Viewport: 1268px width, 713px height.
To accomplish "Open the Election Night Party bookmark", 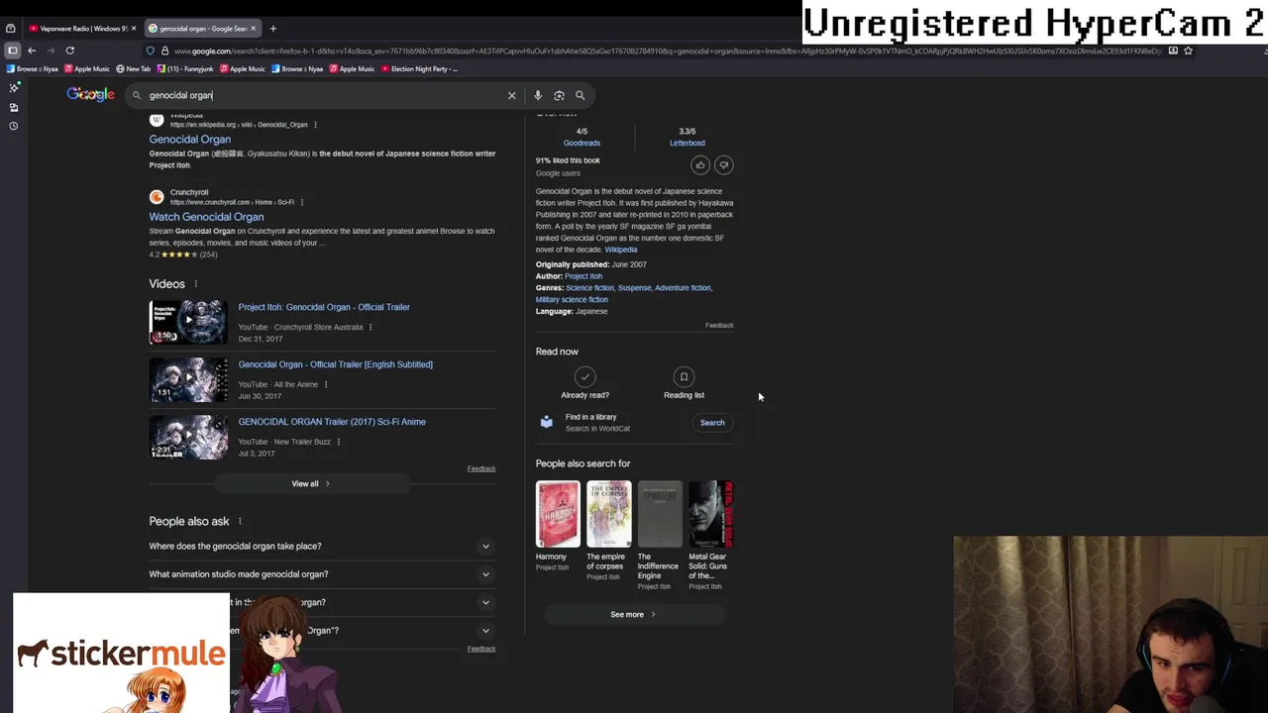I will 419,69.
